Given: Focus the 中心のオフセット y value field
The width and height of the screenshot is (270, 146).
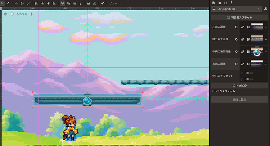Looking at the screenshot, I should coord(254,79).
